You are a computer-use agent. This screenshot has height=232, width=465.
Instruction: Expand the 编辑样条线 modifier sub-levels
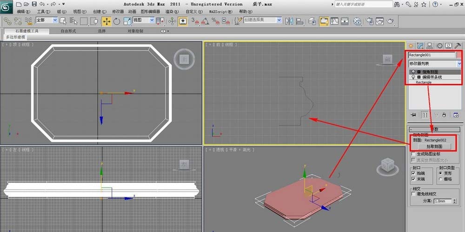click(419, 77)
